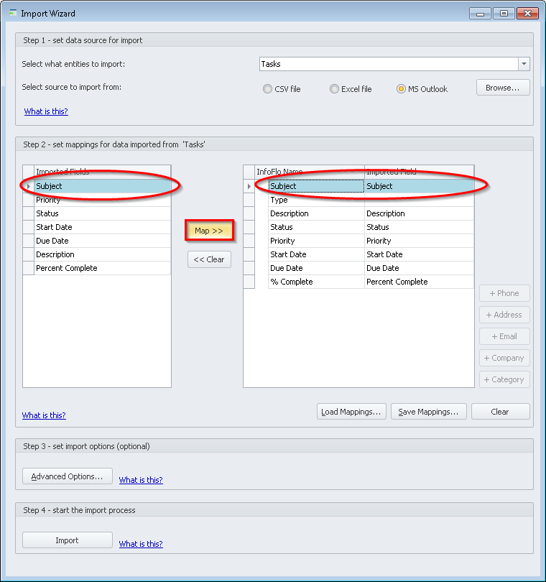Image resolution: width=546 pixels, height=582 pixels.
Task: Choose MS Outlook as import source
Action: (x=402, y=89)
